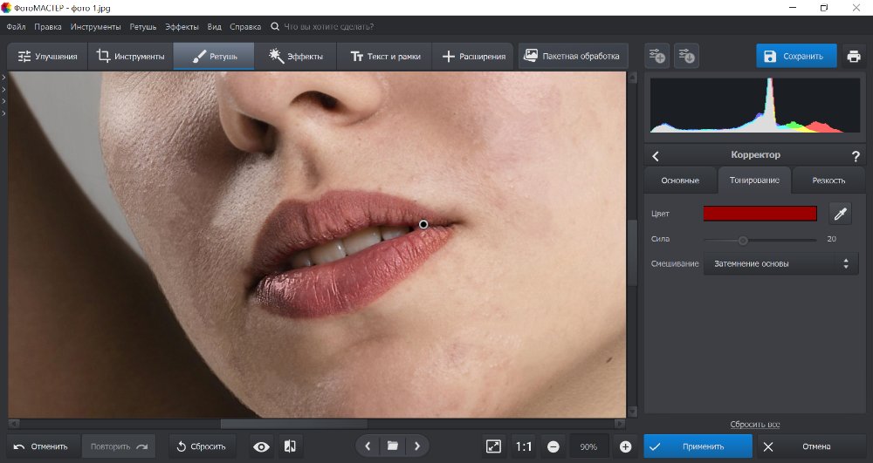Viewport: 873px width, 463px height.
Task: Click the Применить button
Action: [699, 446]
